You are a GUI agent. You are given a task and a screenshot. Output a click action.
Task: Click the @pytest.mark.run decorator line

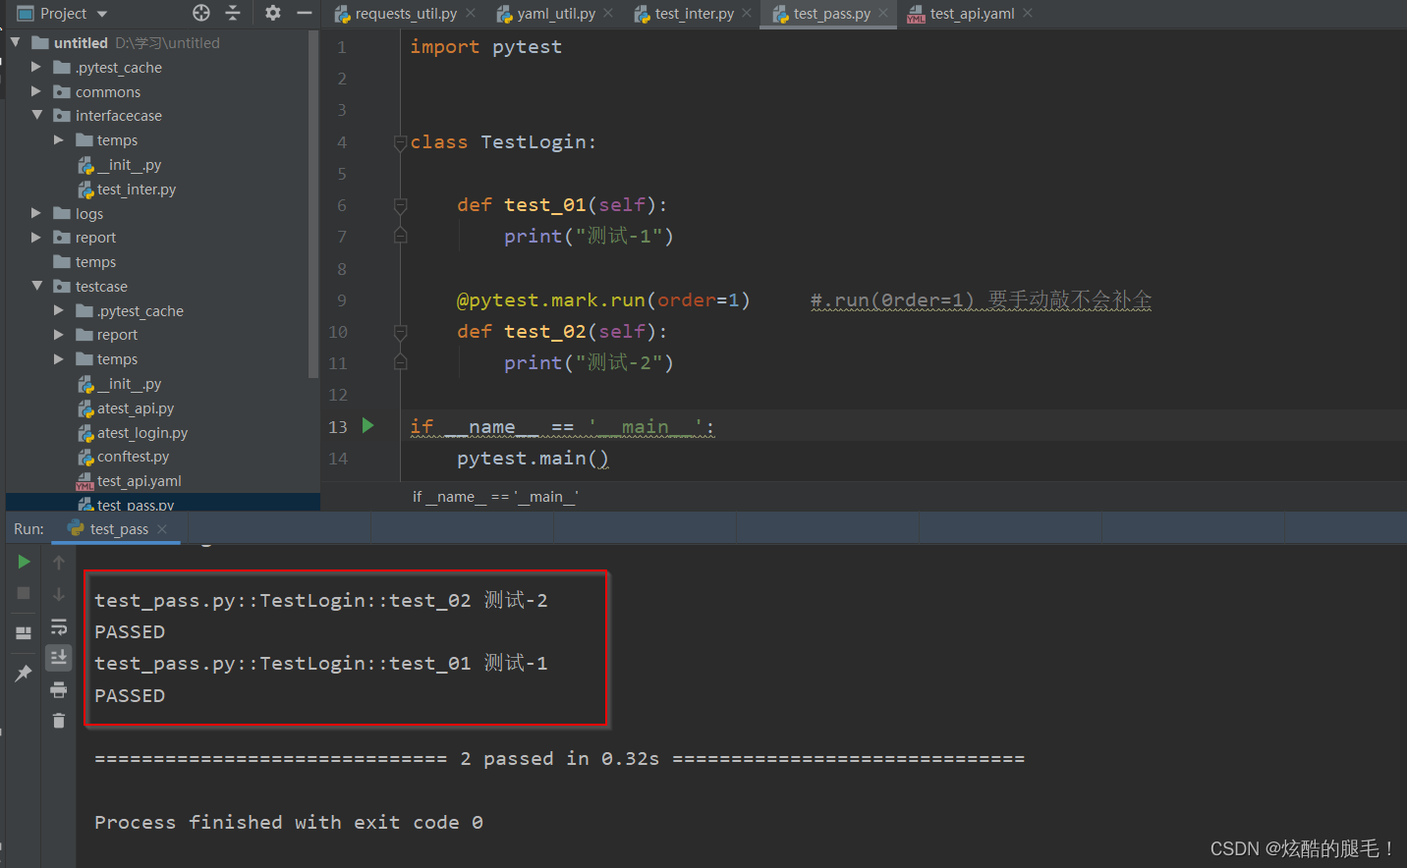click(x=603, y=300)
